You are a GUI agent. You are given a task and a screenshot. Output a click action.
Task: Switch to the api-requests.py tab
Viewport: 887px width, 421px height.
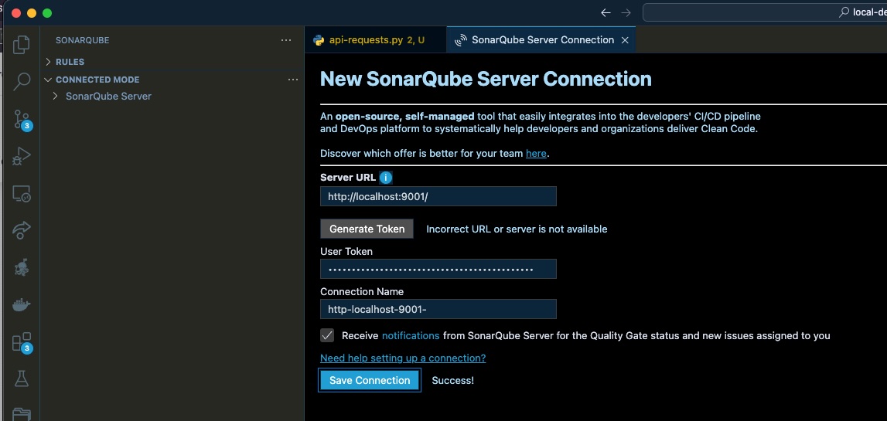(x=375, y=40)
